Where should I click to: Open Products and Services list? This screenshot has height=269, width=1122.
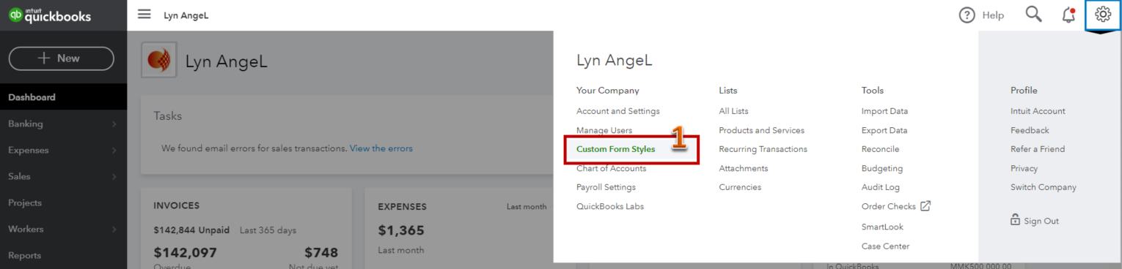[761, 130]
